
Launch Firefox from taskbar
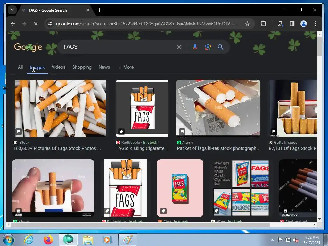tap(48, 240)
